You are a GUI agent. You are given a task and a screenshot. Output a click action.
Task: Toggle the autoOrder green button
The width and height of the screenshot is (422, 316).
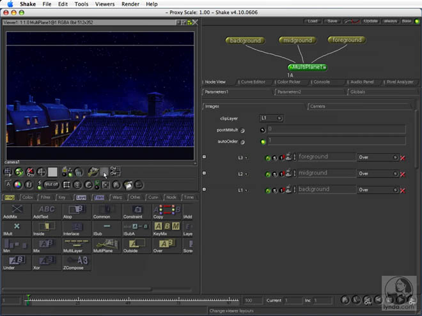coord(263,142)
